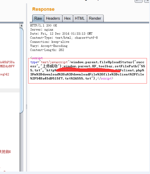Click the opening script tag text

(36, 58)
